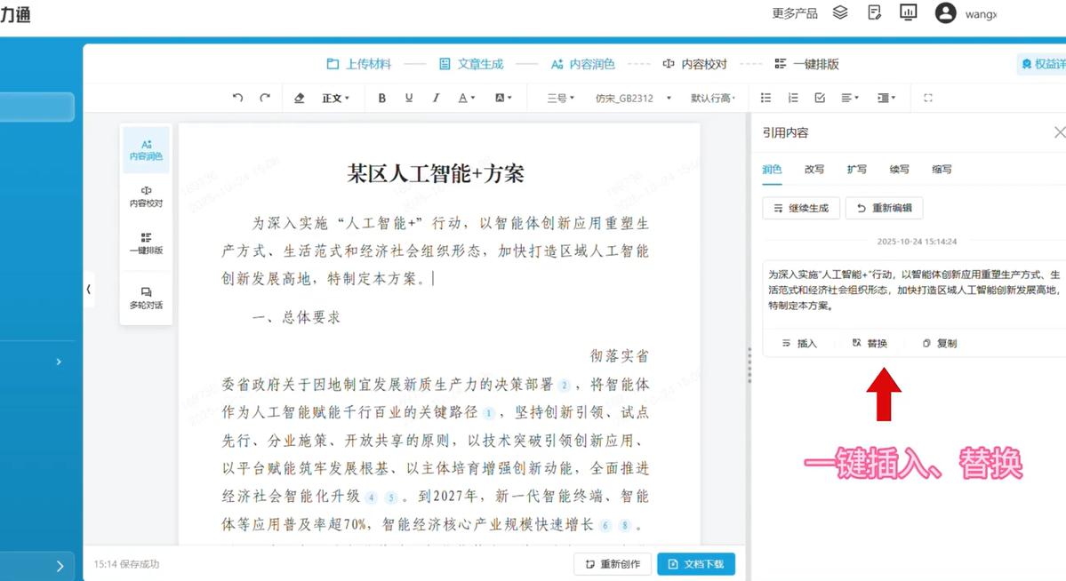
Task: Collapse the left panel with arrow handle
Action: pos(89,289)
